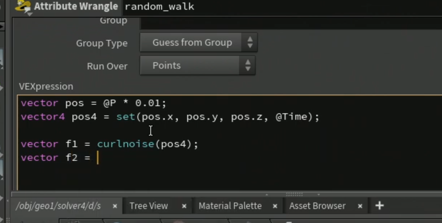
Task: Click the dotted pane divider handle
Action: [294, 194]
